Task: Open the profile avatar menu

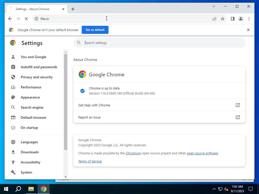Action: [241, 19]
